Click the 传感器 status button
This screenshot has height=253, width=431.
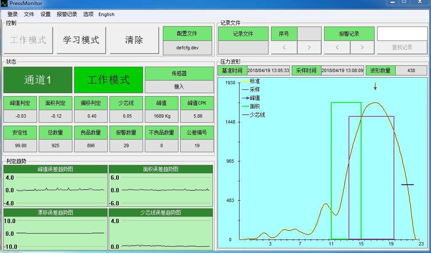179,73
